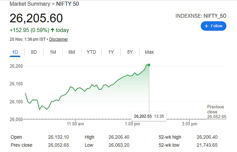Click the green up arrow icon
The height and width of the screenshot is (152, 237).
pyautogui.click(x=53, y=30)
